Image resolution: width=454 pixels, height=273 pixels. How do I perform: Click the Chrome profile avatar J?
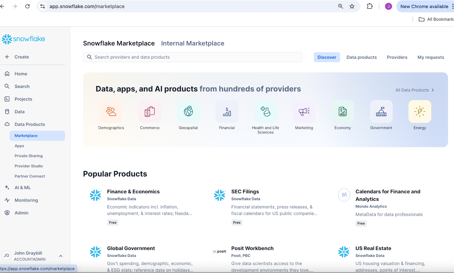coord(388,6)
